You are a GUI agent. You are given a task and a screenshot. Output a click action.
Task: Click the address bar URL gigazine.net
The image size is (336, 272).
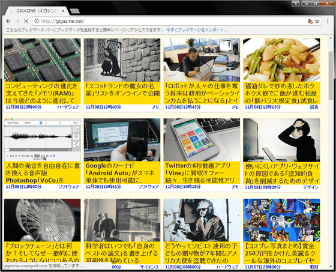63,21
